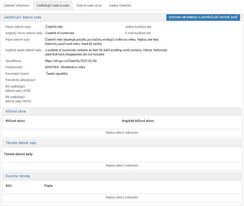The height and width of the screenshot is (206, 244).
Task: Click the Kód column header
Action: tap(9, 186)
